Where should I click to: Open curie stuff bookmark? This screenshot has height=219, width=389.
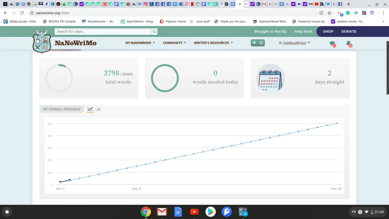point(200,22)
